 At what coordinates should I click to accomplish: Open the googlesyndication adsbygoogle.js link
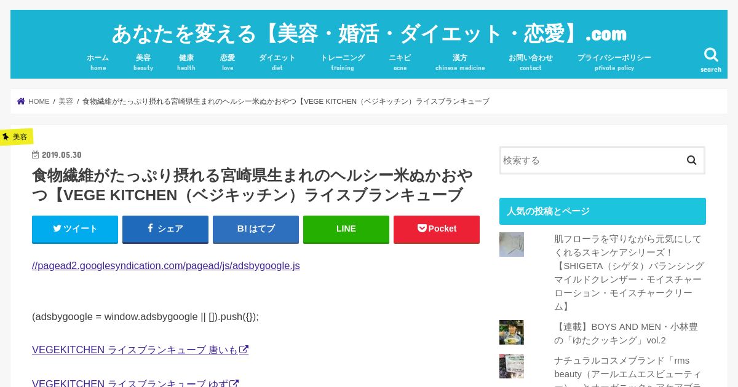(166, 265)
